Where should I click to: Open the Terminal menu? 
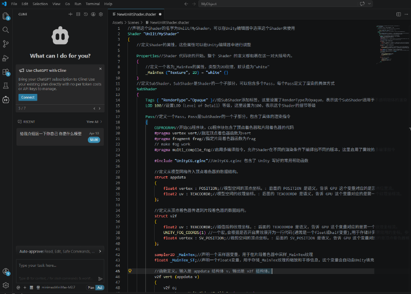pyautogui.click(x=92, y=4)
